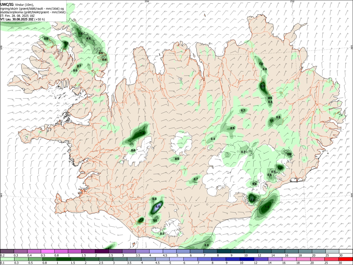
Task: Click the 'VT: Lau. 30.08.2025 20Z' valid time
Action: pos(17,19)
